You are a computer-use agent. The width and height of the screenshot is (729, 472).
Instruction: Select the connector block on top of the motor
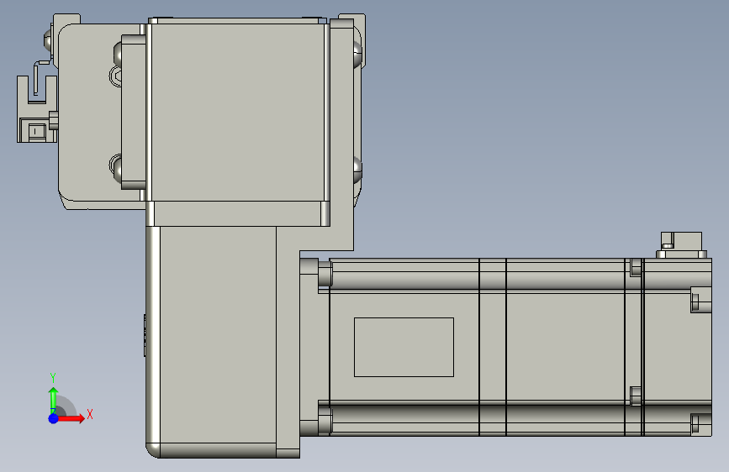681,245
